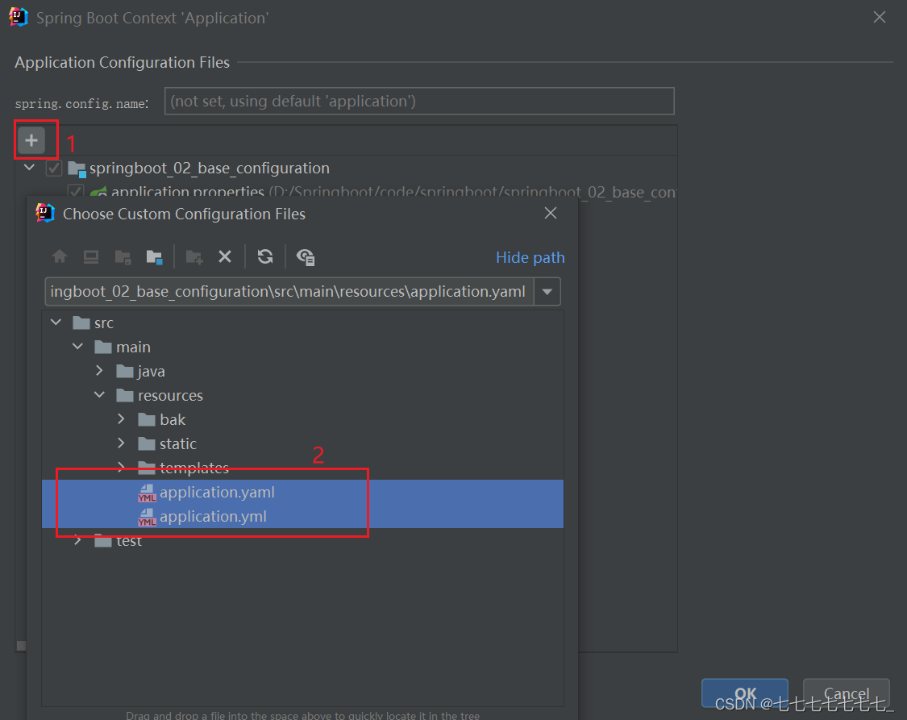The image size is (907, 720).
Task: Toggle show hidden files and directories icon
Action: [x=306, y=256]
